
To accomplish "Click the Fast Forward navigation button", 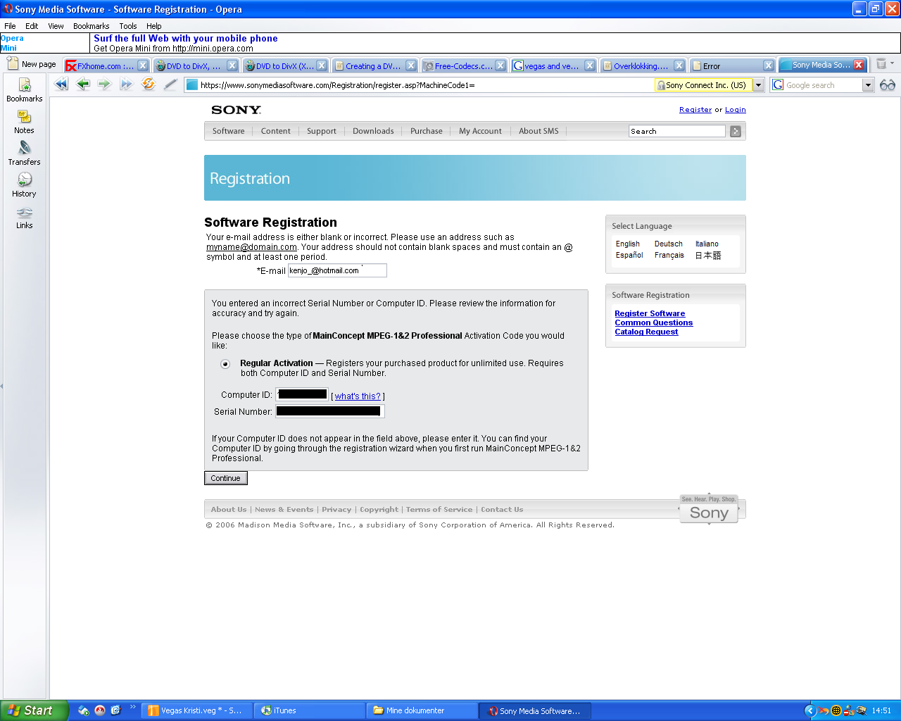I will click(x=126, y=84).
